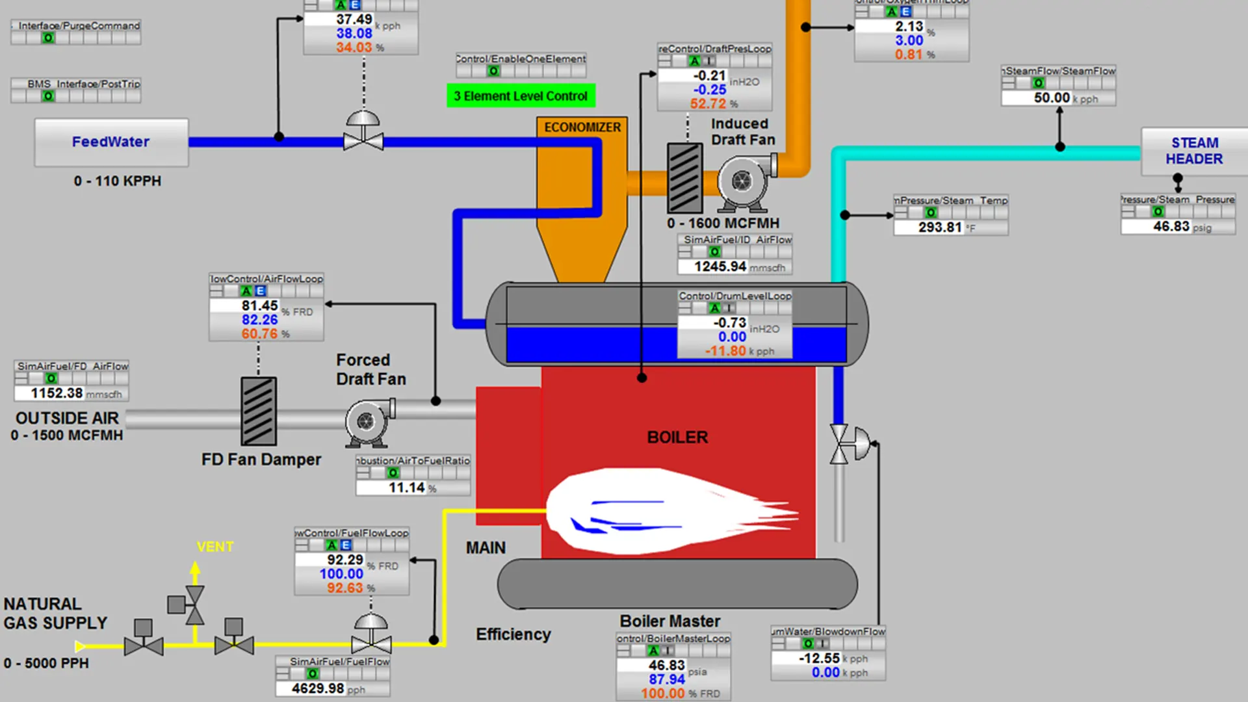Select the fuel flow control valve
The image size is (1248, 702).
coord(371,634)
